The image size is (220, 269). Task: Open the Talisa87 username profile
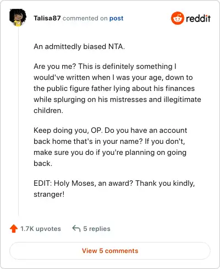point(47,18)
